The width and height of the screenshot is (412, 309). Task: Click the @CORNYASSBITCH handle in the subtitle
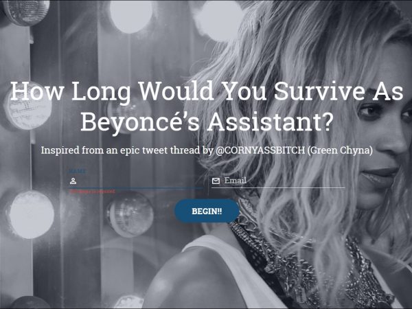pyautogui.click(x=260, y=150)
